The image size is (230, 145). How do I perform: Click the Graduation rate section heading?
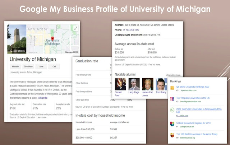pos(87,61)
